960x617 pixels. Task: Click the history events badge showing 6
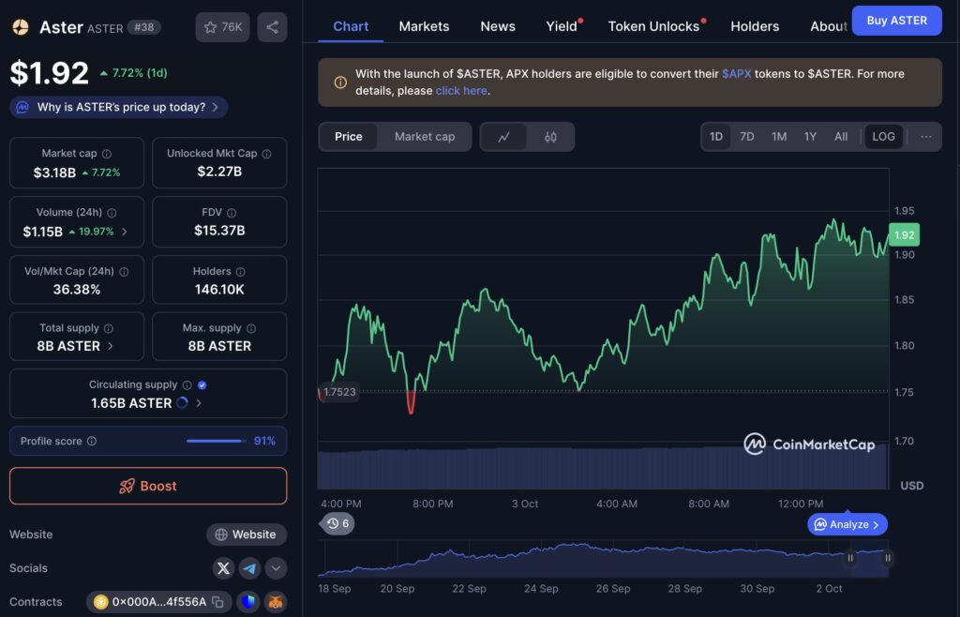point(337,523)
